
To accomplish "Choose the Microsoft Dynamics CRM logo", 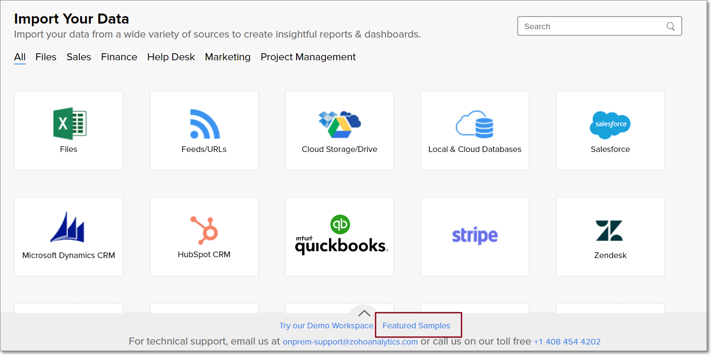I will pyautogui.click(x=68, y=227).
